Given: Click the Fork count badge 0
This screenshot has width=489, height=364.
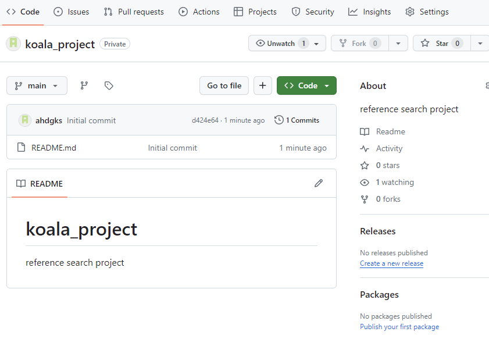Looking at the screenshot, I should [x=375, y=44].
